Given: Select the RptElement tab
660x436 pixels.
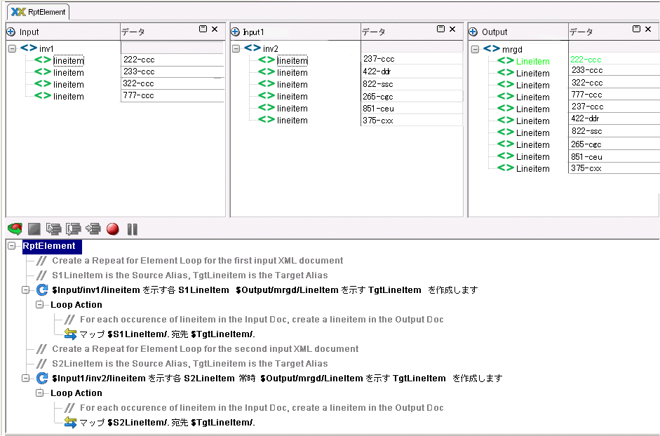Looking at the screenshot, I should (x=38, y=12).
